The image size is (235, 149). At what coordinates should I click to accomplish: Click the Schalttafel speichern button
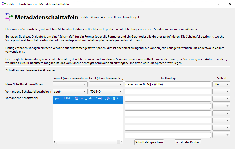coord(149,142)
